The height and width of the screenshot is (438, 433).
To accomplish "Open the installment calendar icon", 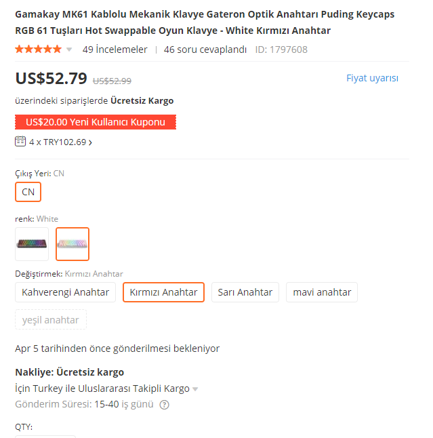I will [x=20, y=142].
